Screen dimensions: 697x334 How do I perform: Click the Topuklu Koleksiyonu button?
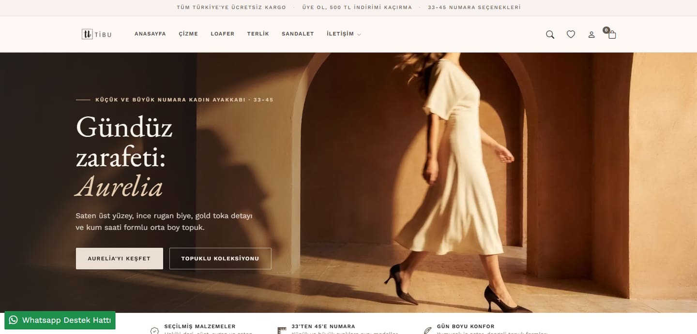(x=220, y=259)
